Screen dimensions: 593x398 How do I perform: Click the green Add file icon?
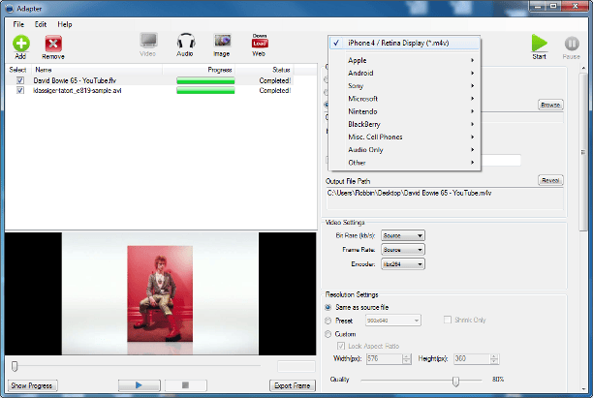(20, 44)
